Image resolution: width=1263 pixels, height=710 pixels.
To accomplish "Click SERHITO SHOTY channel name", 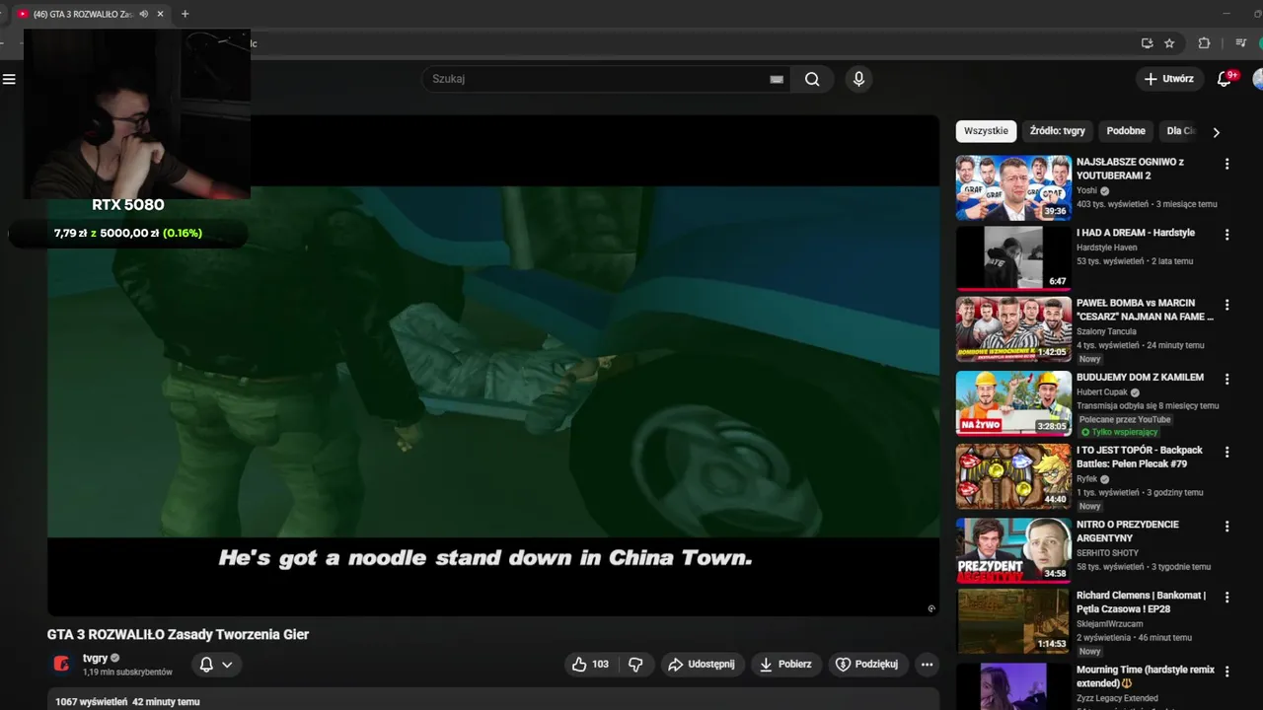I will 1107,553.
